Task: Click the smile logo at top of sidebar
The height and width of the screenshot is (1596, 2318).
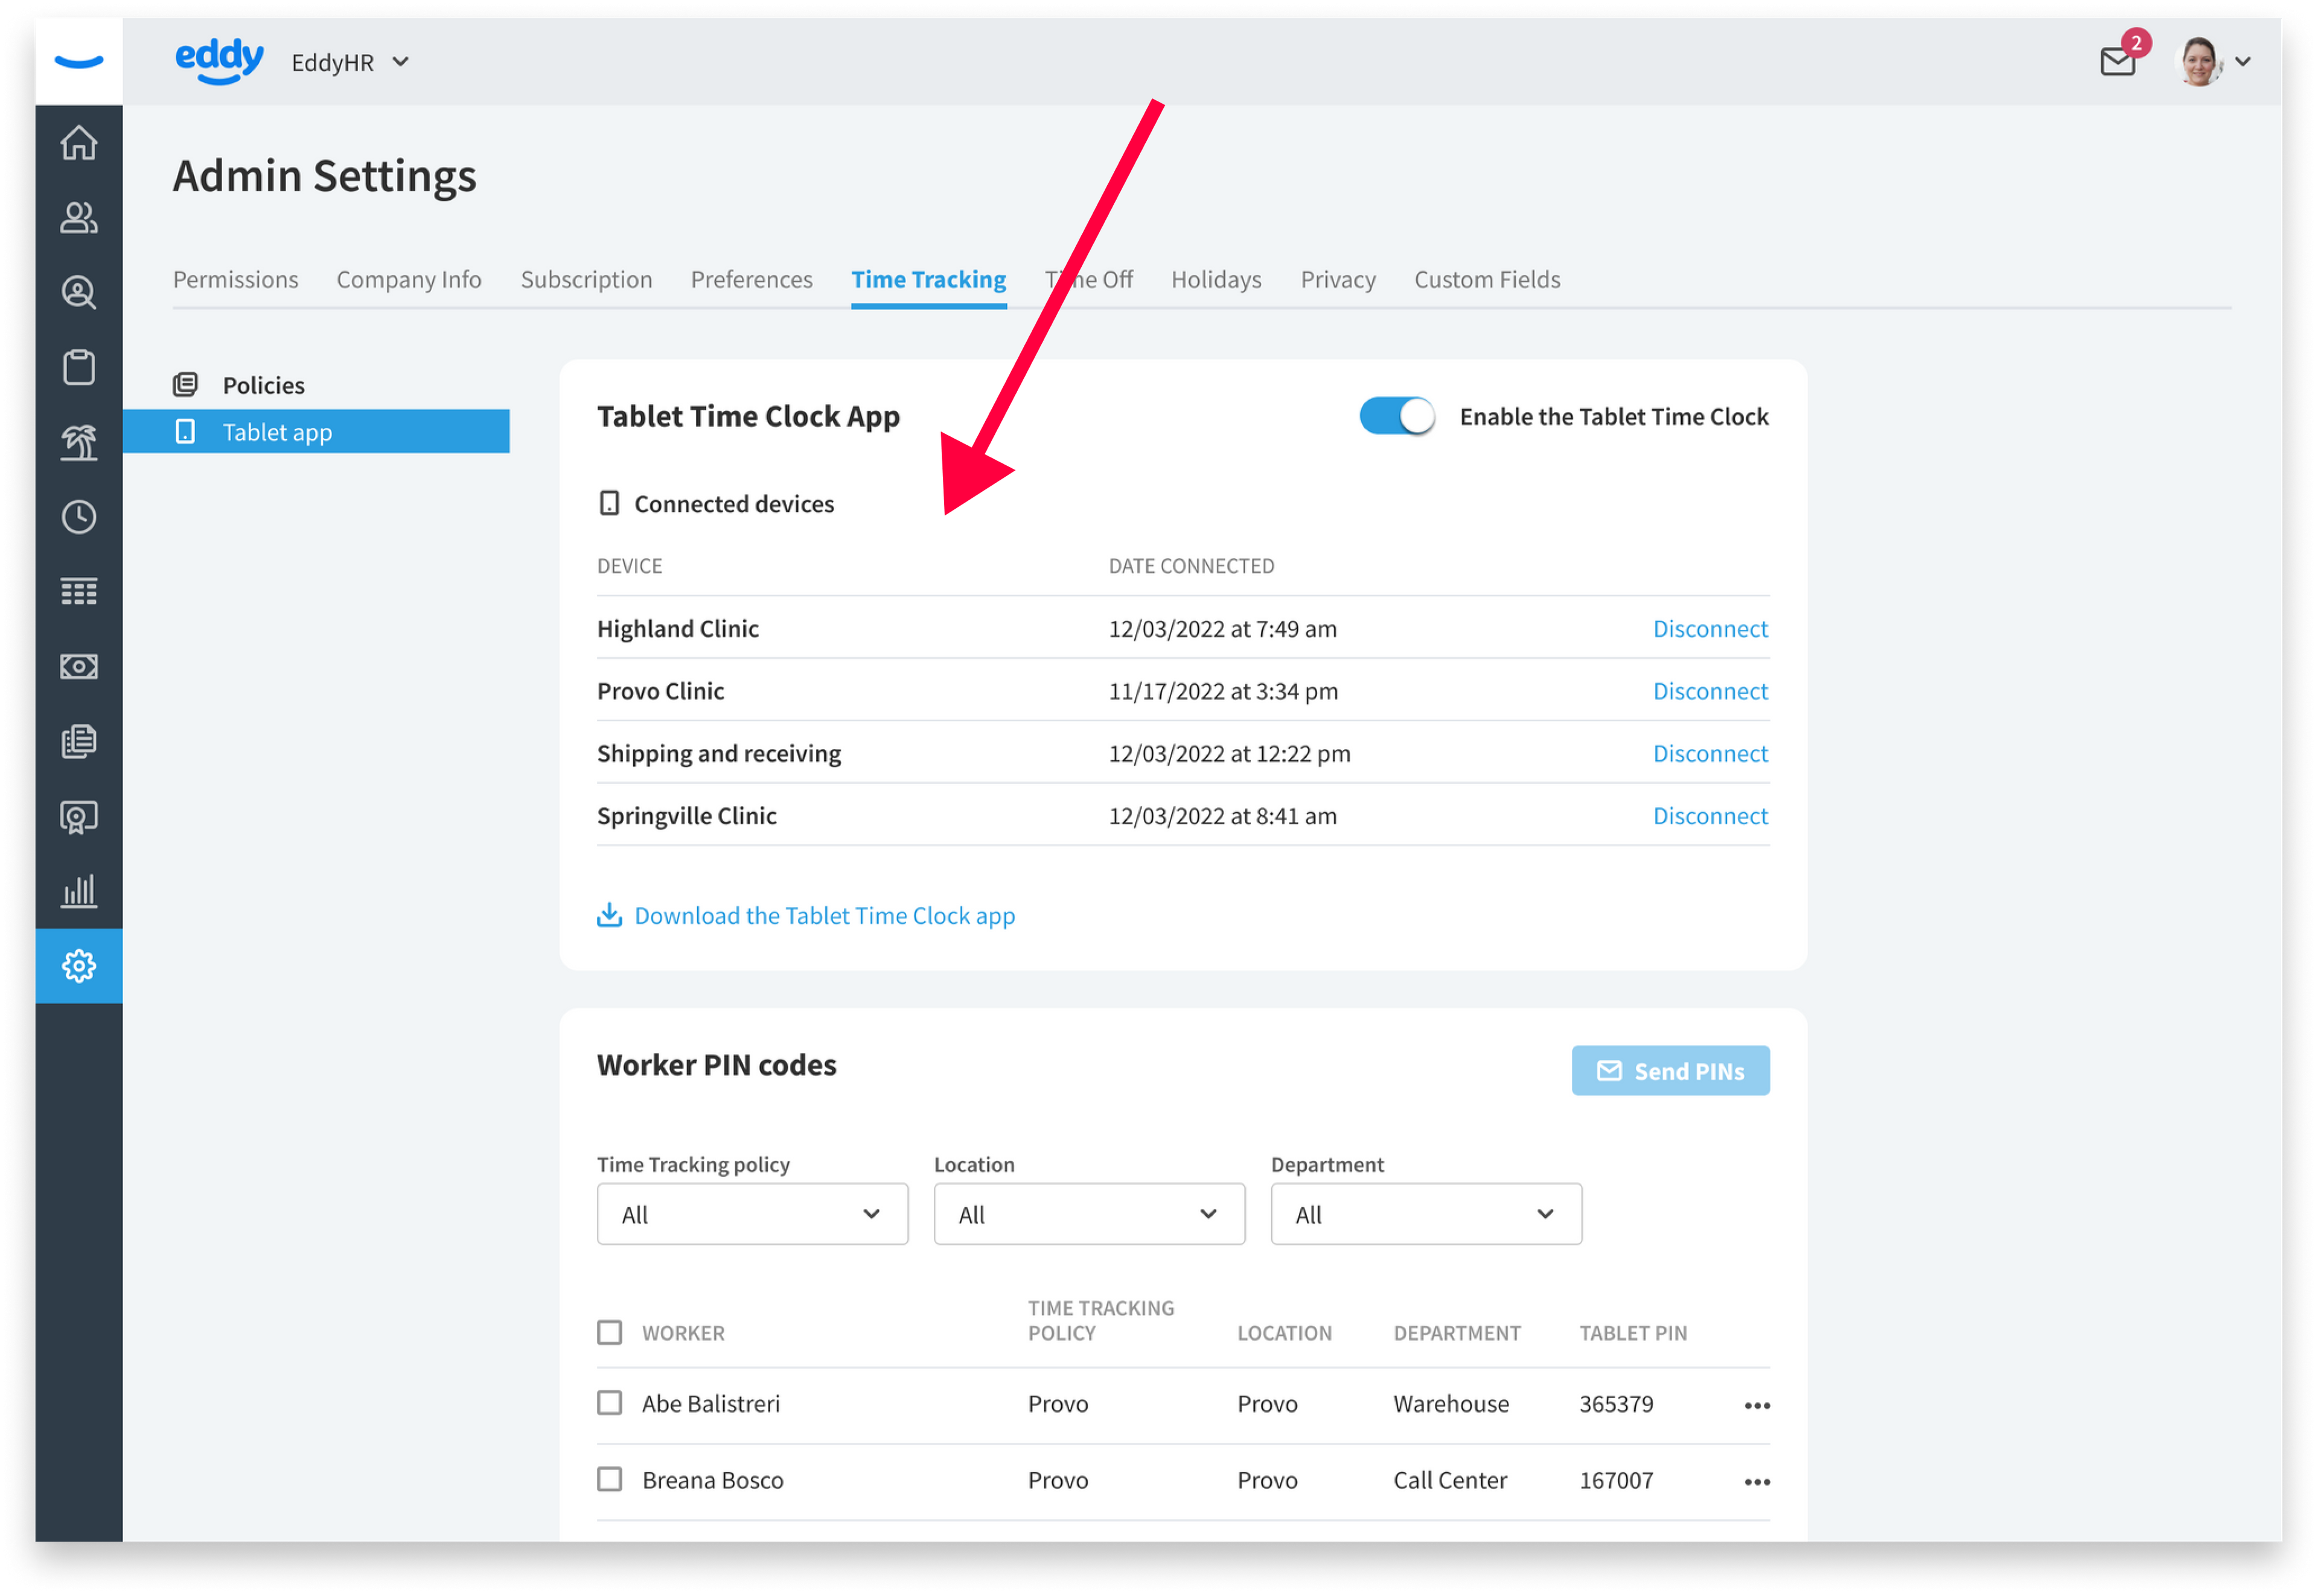Action: click(x=79, y=62)
